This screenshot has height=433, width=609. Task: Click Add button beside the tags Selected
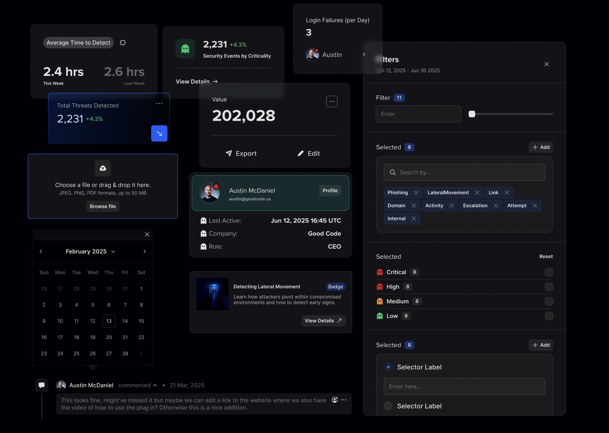541,147
